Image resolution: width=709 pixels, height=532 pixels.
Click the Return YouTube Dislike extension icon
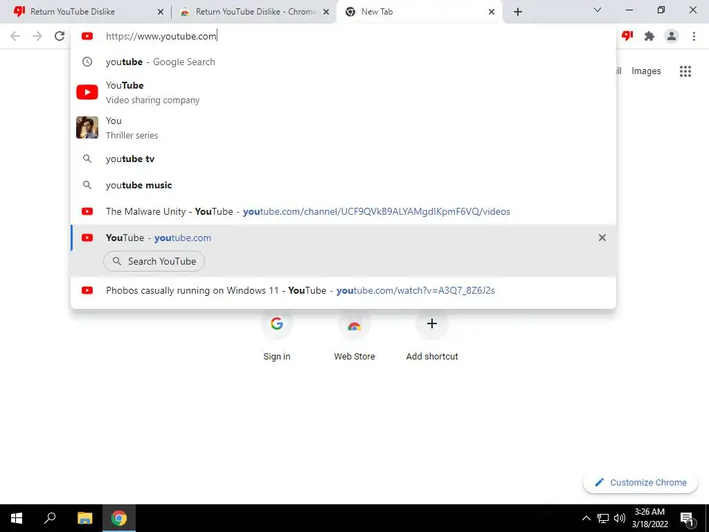coord(627,36)
